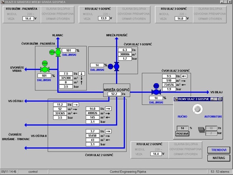Select AUTOMATSKI mode in REMV popup
The image size is (233, 175).
[213, 117]
